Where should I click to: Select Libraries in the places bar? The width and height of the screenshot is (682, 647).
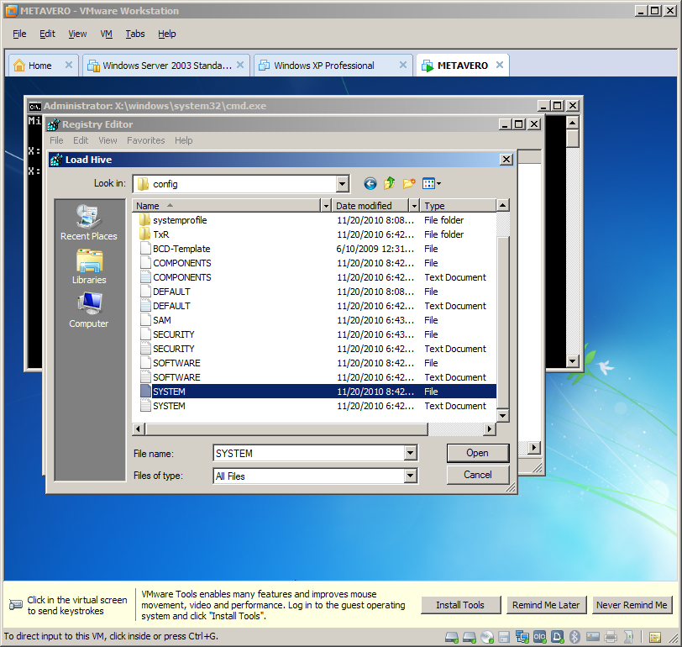coord(89,267)
